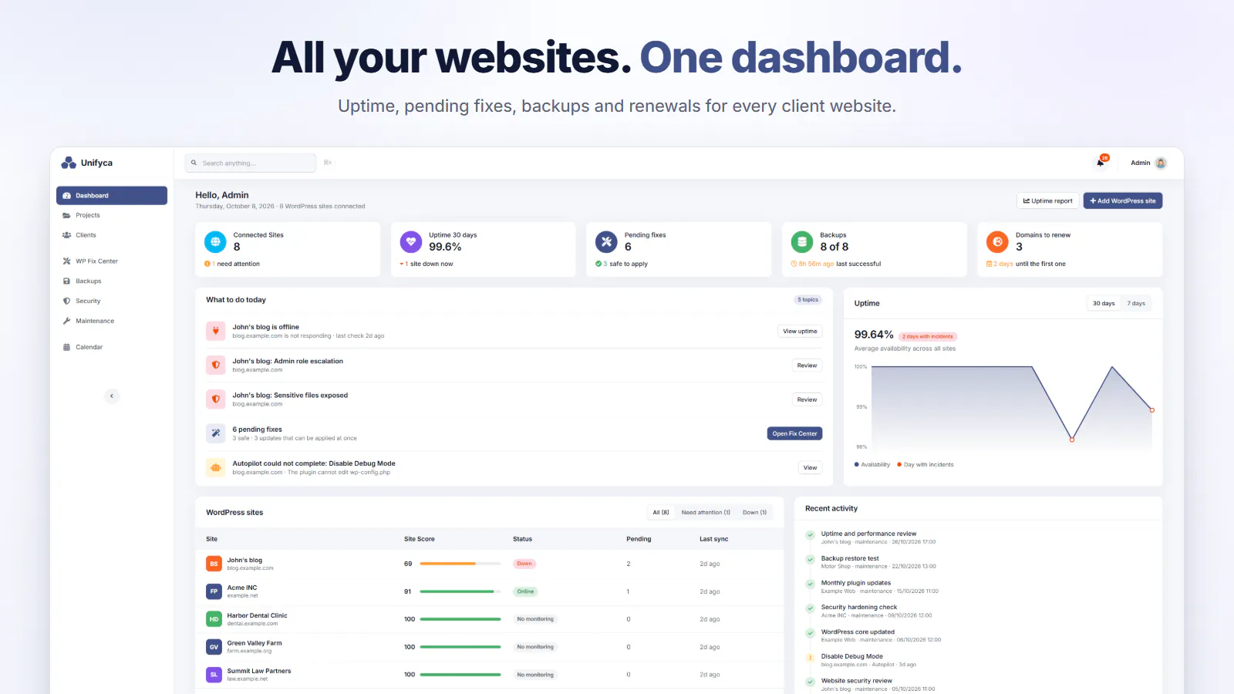Review Admin role escalation issue
1234x694 pixels.
[807, 366]
